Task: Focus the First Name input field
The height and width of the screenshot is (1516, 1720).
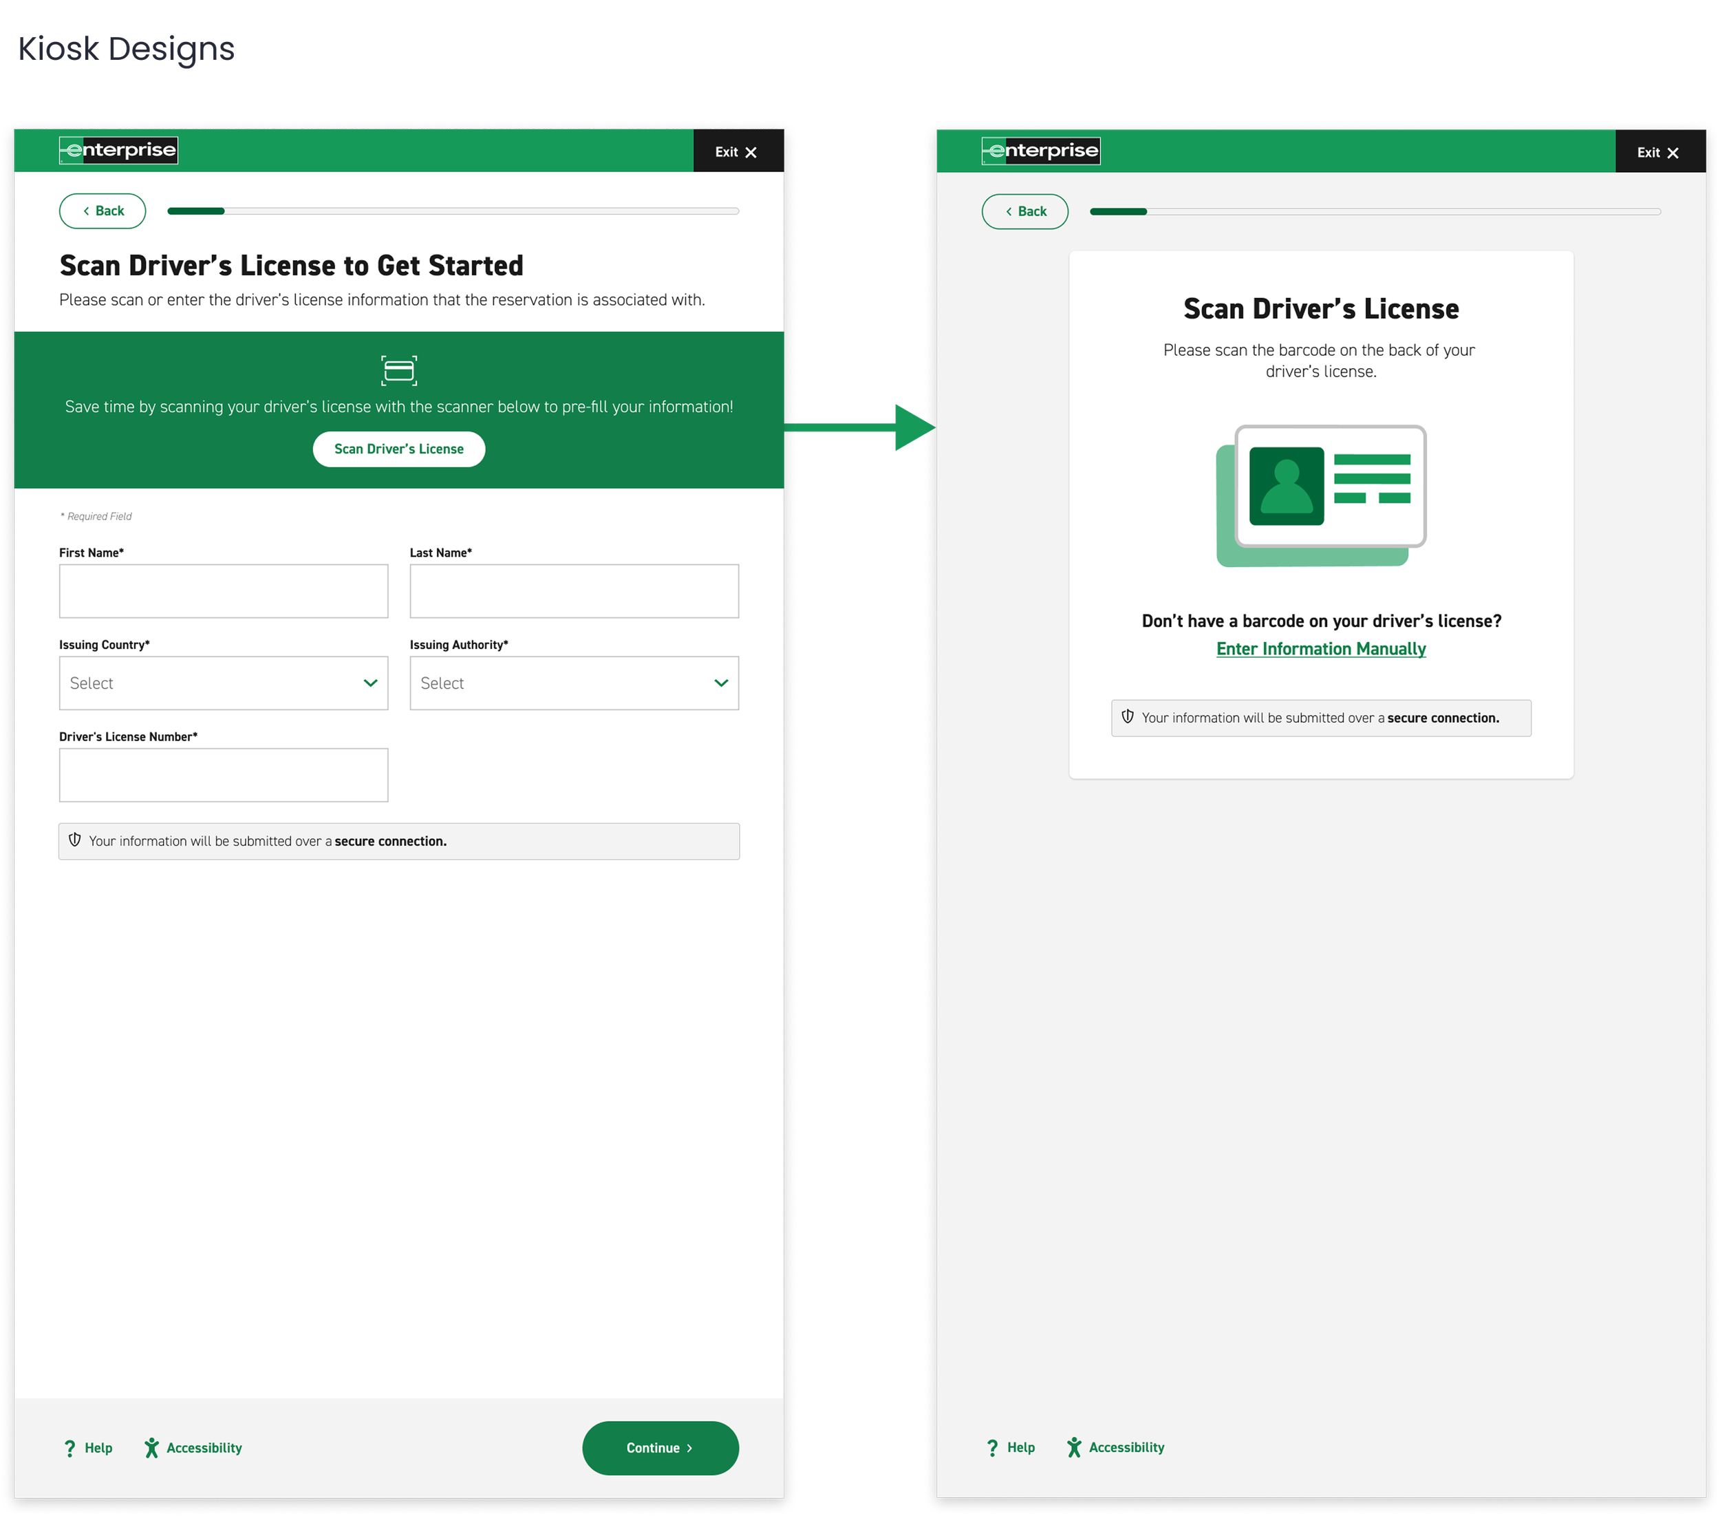Action: pyautogui.click(x=224, y=591)
